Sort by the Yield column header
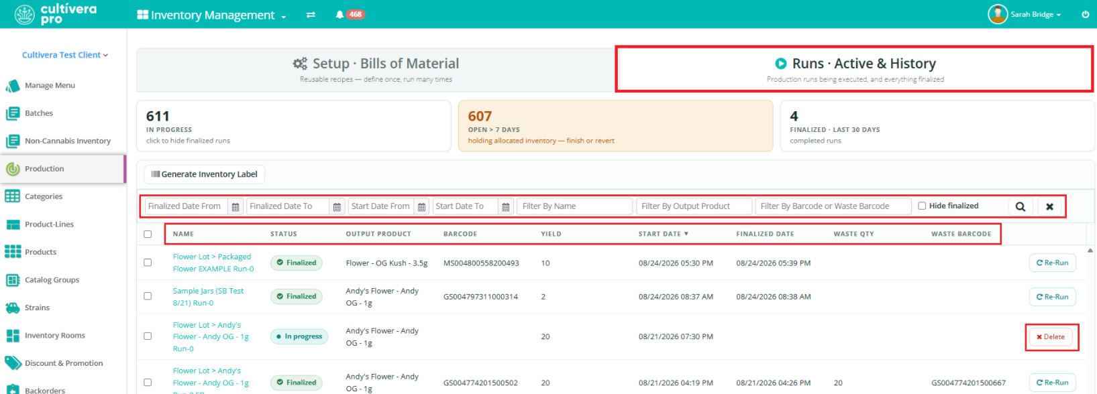Viewport: 1097px width, 394px height. (551, 234)
